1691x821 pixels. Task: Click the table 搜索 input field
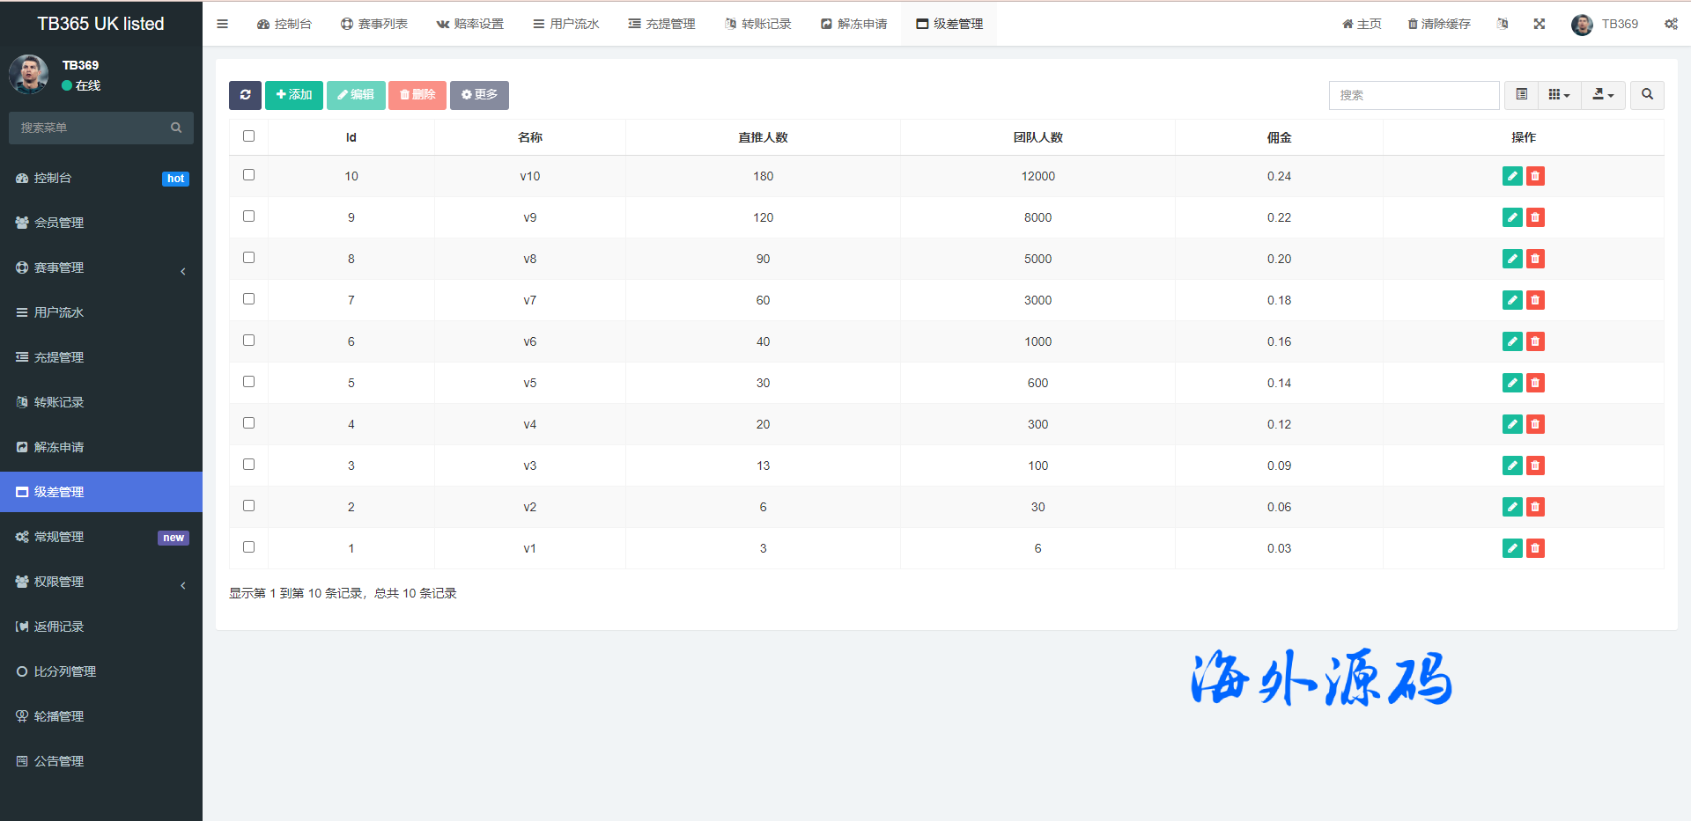click(x=1414, y=95)
